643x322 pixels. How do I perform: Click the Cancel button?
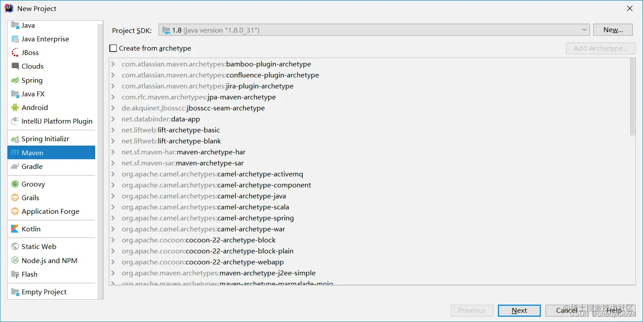pos(566,310)
